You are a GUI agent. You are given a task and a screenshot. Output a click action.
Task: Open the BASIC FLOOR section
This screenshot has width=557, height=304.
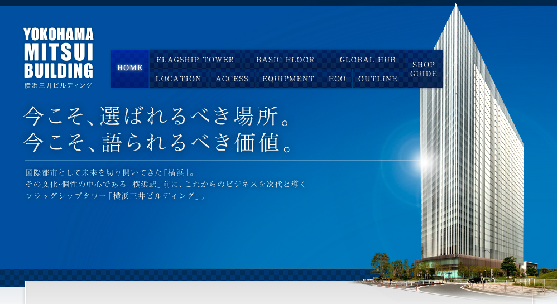tap(286, 59)
